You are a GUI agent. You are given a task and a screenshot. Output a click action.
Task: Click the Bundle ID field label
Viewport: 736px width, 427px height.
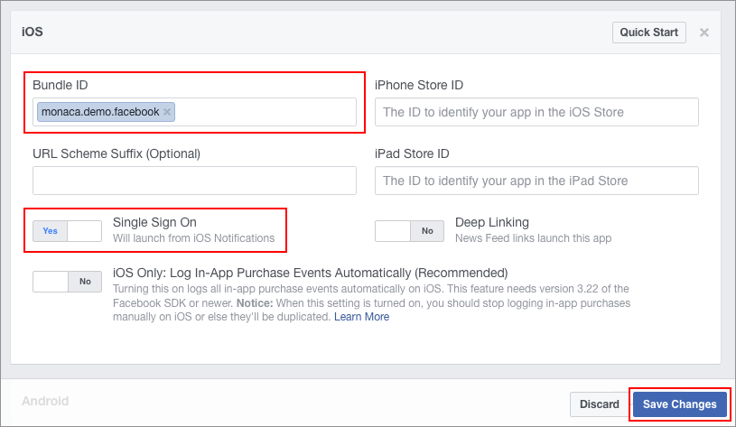click(61, 85)
